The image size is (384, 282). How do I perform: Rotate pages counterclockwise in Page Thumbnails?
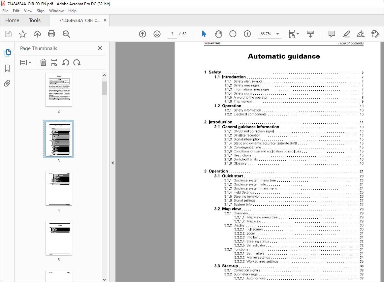pos(66,62)
